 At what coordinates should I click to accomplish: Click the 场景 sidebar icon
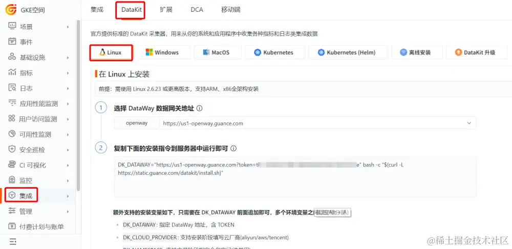point(12,27)
